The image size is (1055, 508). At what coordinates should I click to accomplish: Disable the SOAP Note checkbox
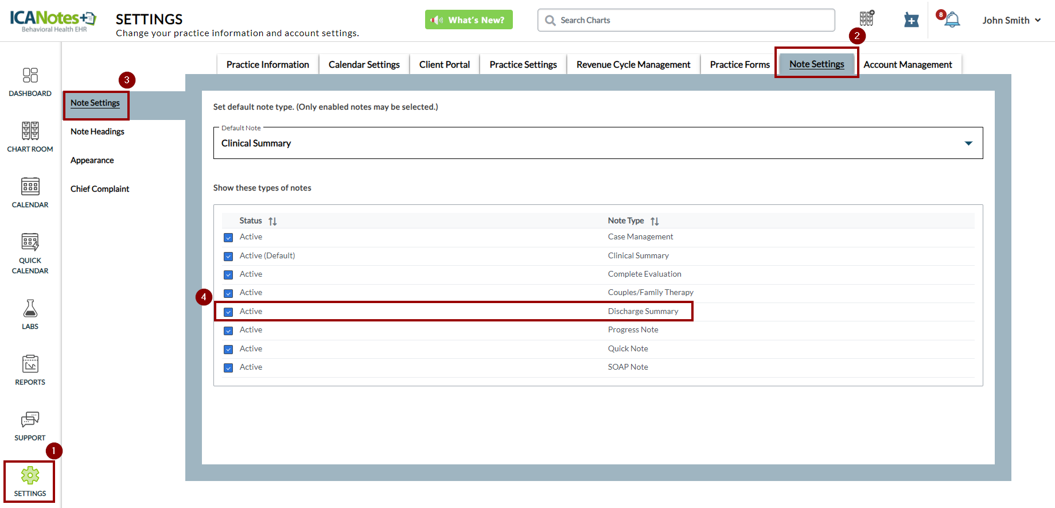click(228, 367)
